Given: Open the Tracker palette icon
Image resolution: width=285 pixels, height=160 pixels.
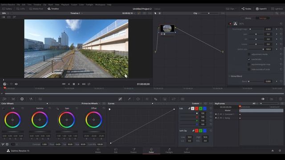Looking at the screenshot, I should point(147,99).
